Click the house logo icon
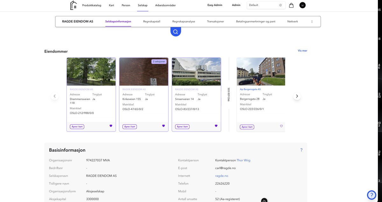 74,5
